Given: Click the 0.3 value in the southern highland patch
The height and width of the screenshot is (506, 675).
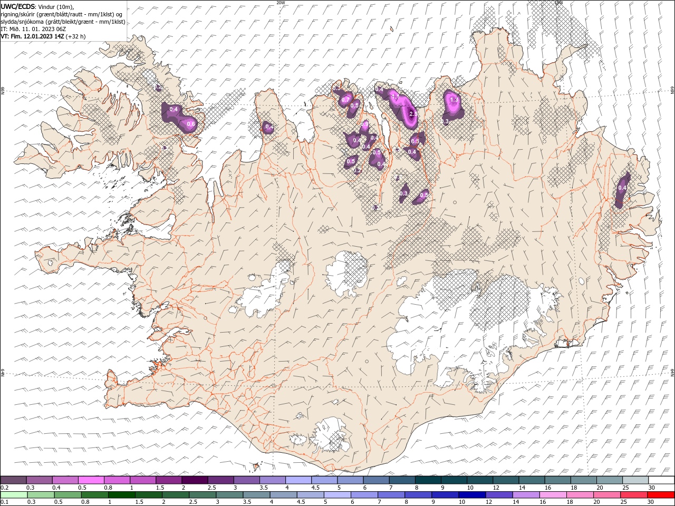Looking at the screenshot, I should (404, 194).
